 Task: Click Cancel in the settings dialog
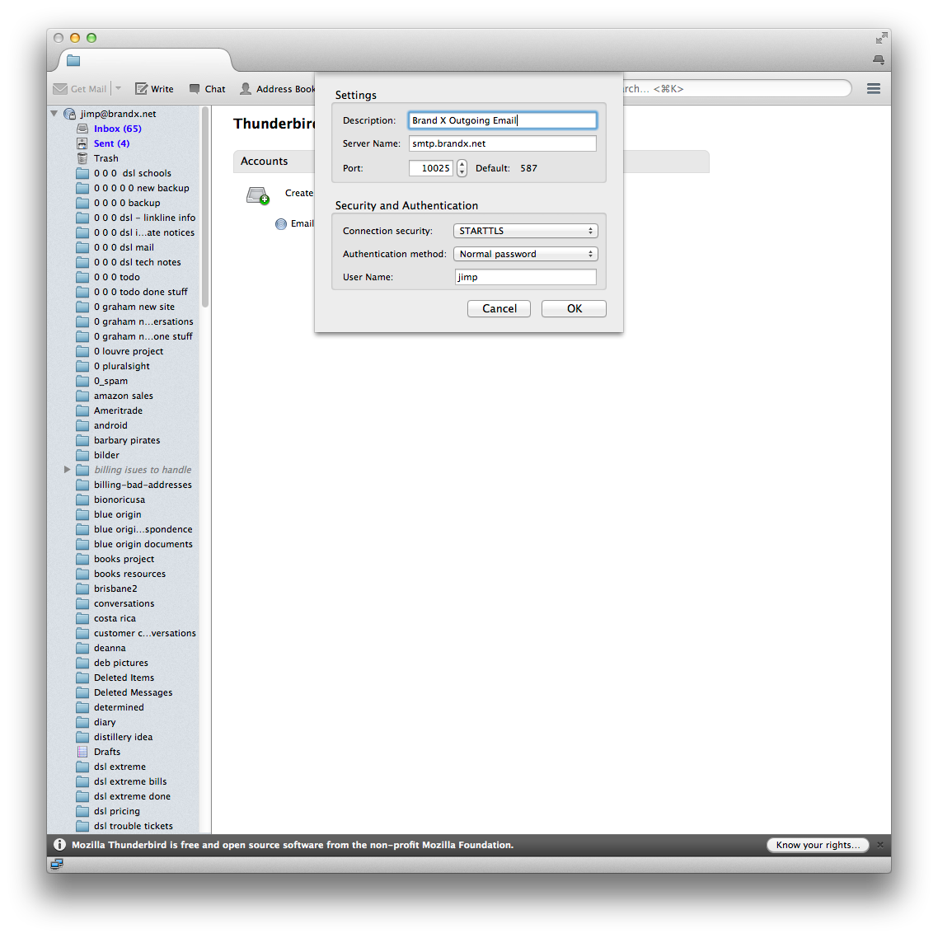click(x=499, y=308)
